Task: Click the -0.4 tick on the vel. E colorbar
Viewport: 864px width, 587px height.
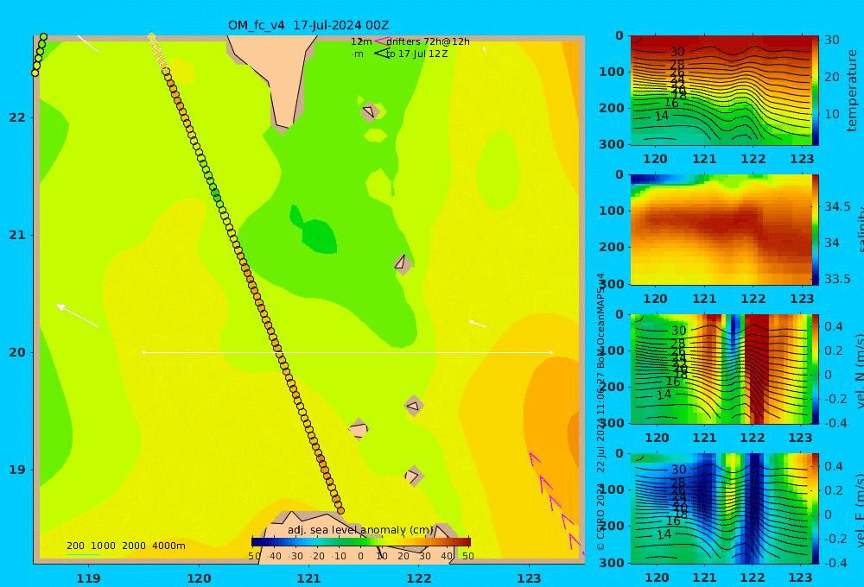Action: pos(835,562)
